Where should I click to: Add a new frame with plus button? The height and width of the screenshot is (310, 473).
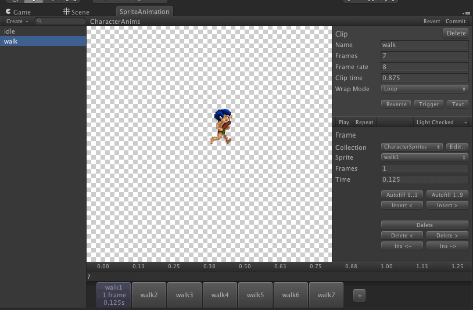(x=359, y=296)
